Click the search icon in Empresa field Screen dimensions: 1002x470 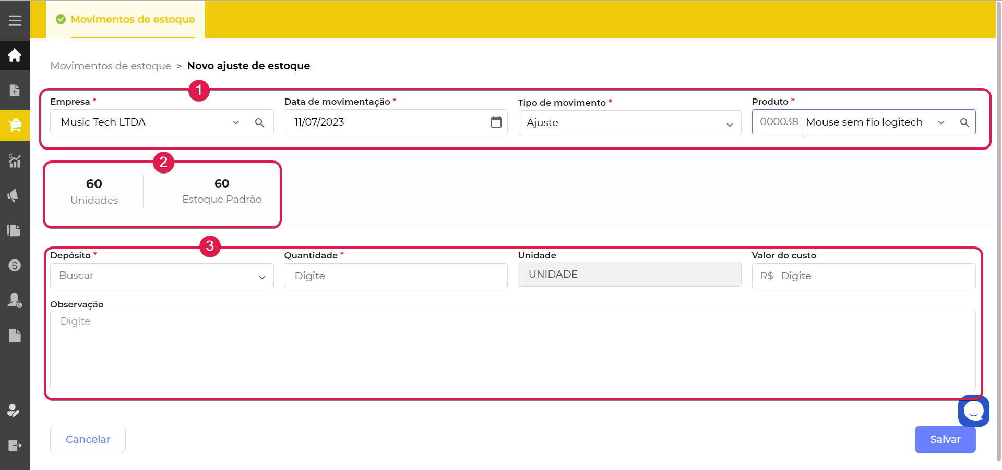tap(259, 122)
